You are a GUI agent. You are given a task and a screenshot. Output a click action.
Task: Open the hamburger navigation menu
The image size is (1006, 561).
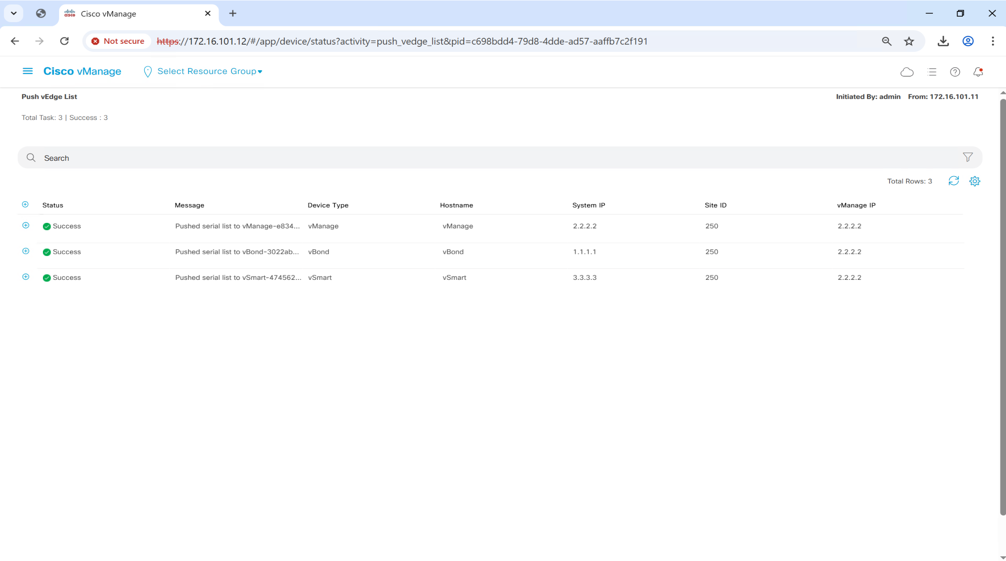(27, 71)
